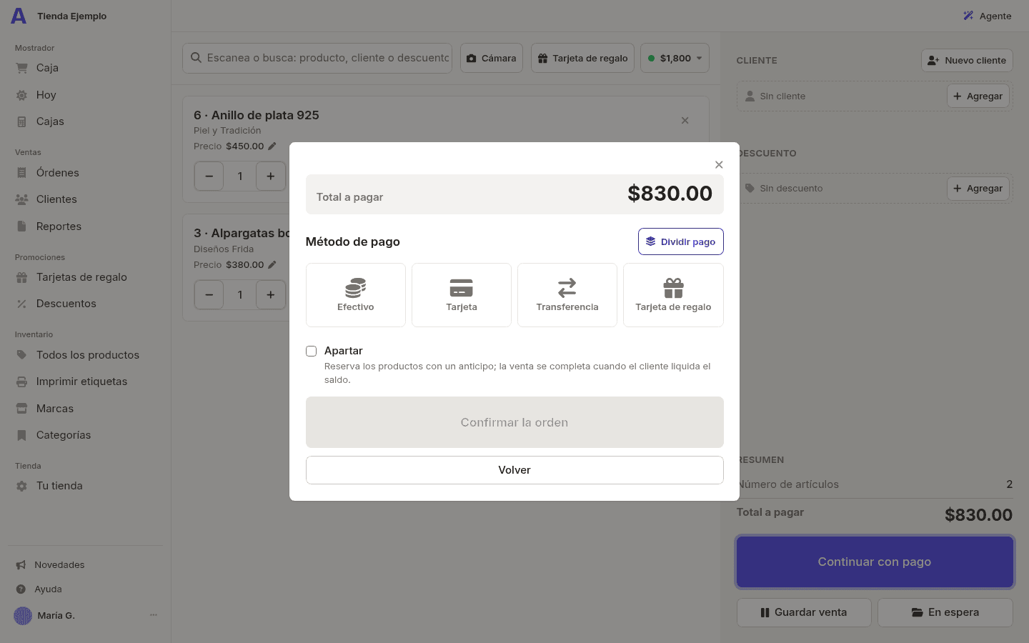The height and width of the screenshot is (643, 1029).
Task: Decrease quantity of Alpargatas item
Action: [209, 294]
